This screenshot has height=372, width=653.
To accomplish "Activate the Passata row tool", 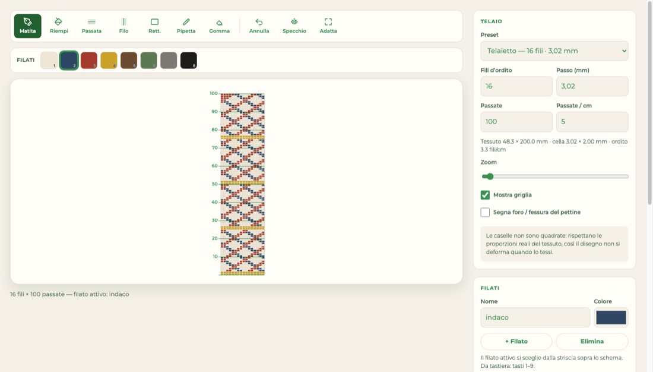I will pyautogui.click(x=91, y=26).
